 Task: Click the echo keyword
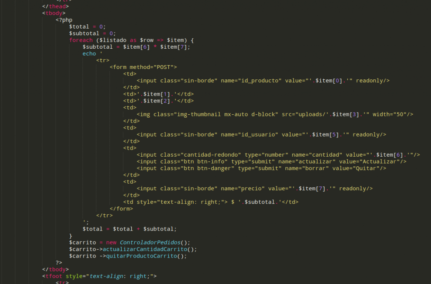(89, 53)
